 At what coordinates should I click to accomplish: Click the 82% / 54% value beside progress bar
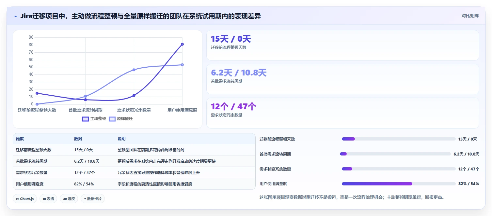468,184
